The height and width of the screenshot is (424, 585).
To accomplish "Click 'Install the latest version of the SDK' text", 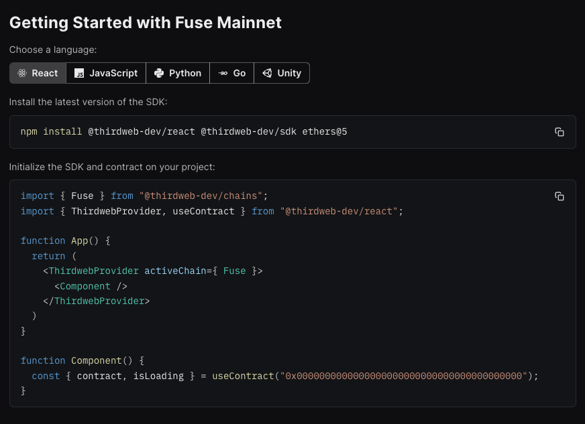I will [88, 102].
